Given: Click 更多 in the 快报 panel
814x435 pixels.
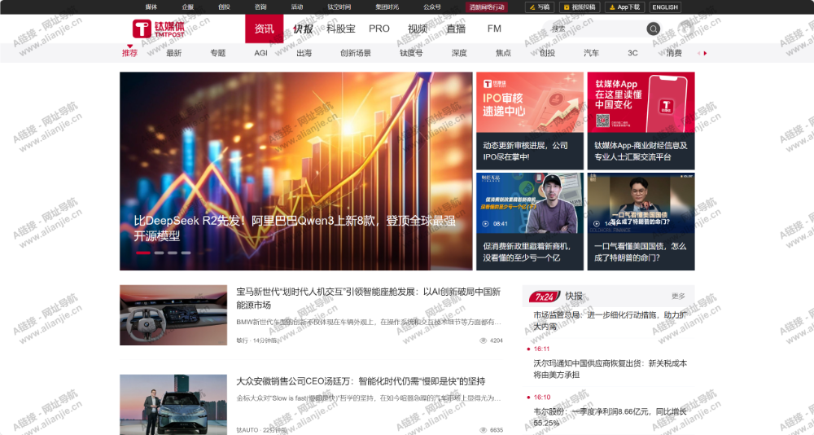Looking at the screenshot, I should coord(678,297).
